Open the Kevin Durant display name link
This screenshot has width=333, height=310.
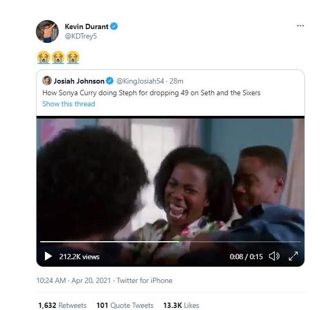(86, 26)
